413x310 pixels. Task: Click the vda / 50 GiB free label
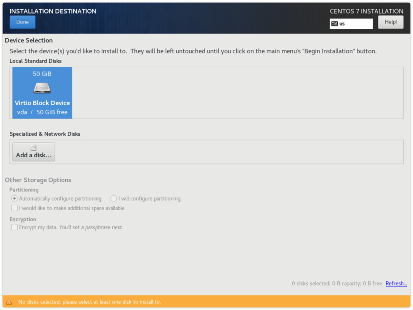(42, 112)
